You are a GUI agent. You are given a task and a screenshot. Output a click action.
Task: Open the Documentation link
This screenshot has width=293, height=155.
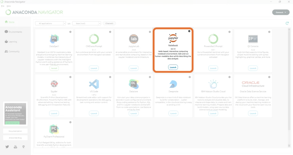tap(15, 131)
